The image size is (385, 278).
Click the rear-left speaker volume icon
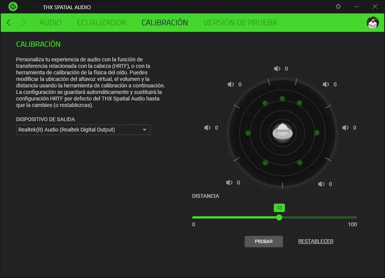pyautogui.click(x=229, y=183)
